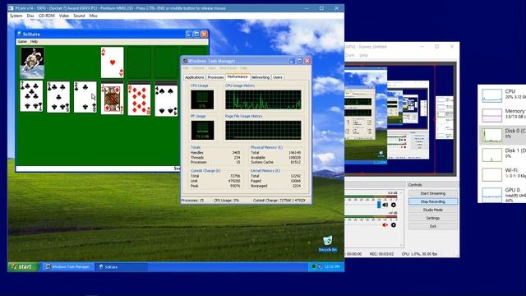This screenshot has width=526, height=296.
Task: Open the PCem Disc menu
Action: (x=30, y=16)
